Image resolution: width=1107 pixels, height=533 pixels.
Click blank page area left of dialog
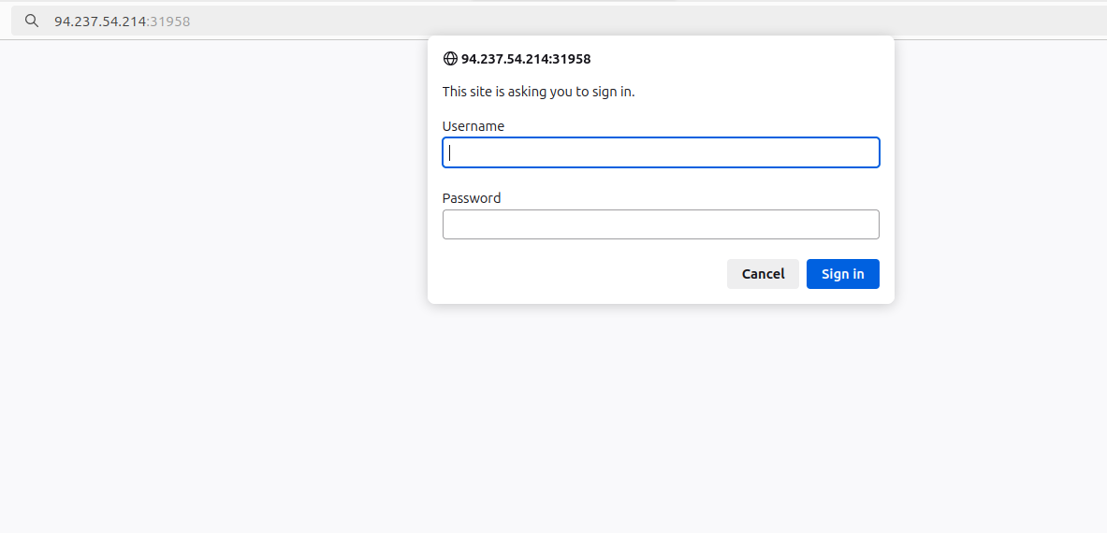(206, 234)
